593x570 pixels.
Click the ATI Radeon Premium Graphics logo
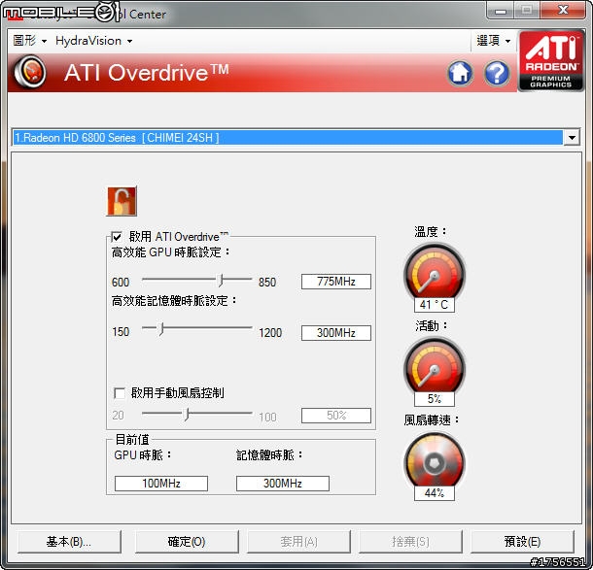(x=551, y=60)
